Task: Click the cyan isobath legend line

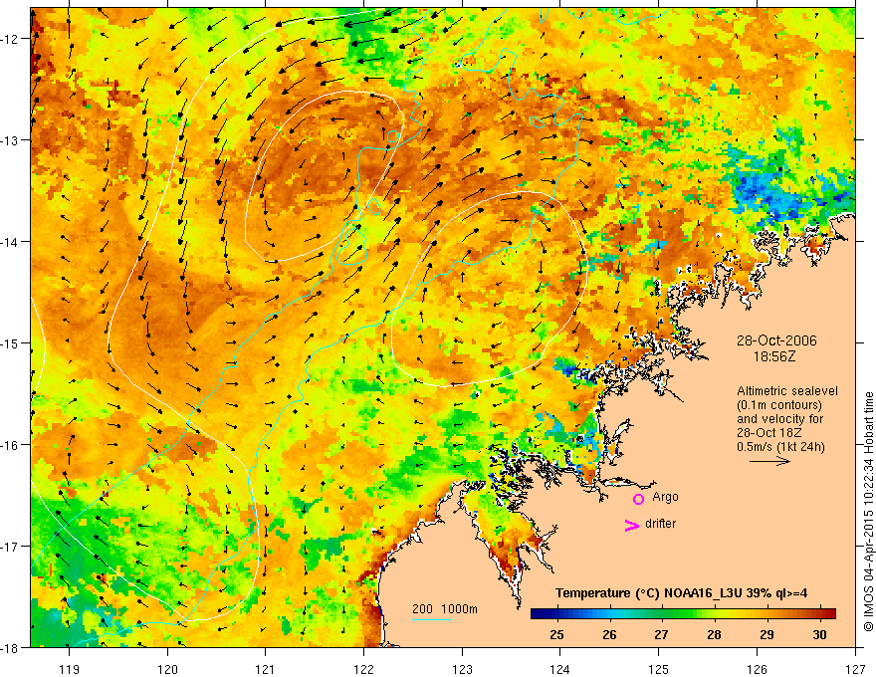Action: click(432, 619)
